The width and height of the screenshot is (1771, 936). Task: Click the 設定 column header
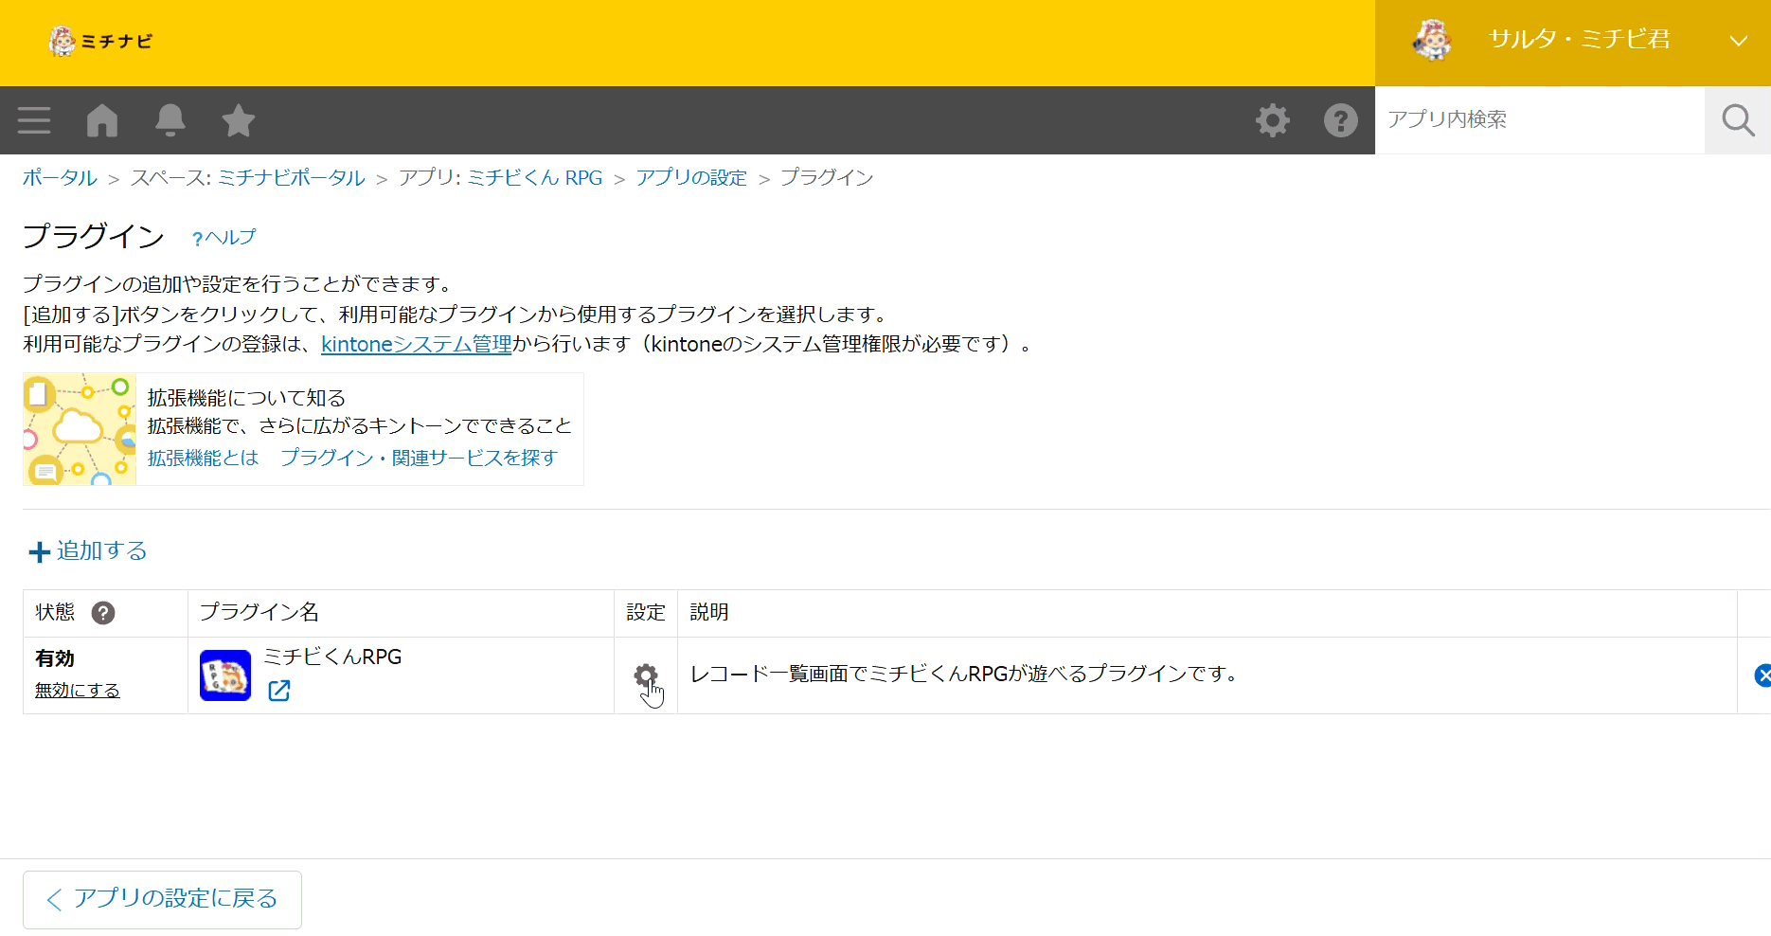pyautogui.click(x=646, y=612)
